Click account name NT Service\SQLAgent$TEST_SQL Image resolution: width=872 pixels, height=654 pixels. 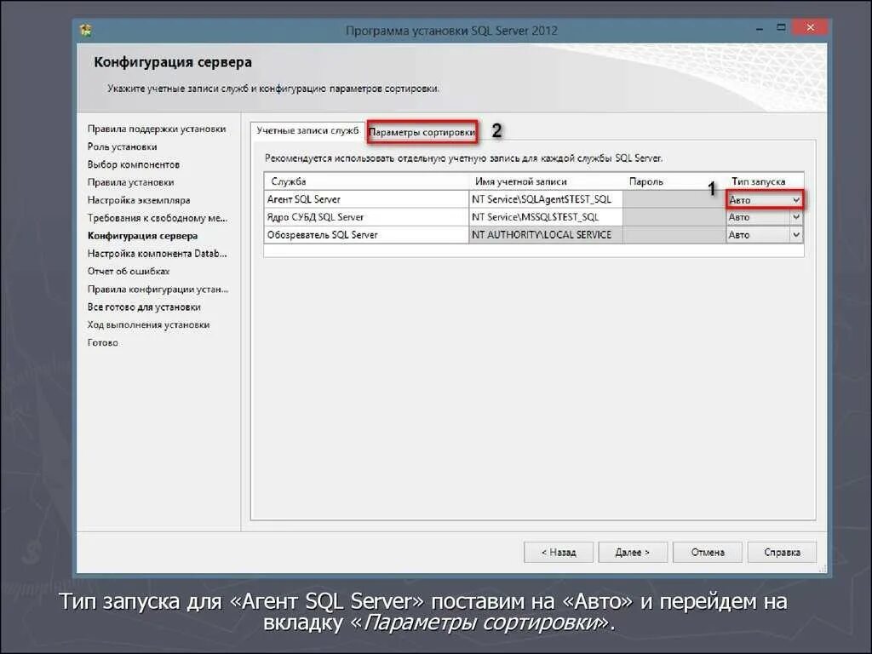546,199
